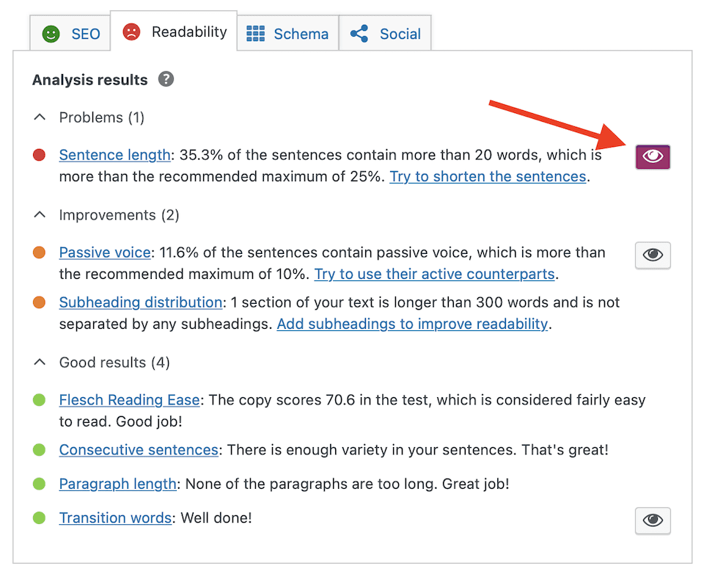The width and height of the screenshot is (704, 574).
Task: Open the Analysis results help icon
Action: (x=166, y=79)
